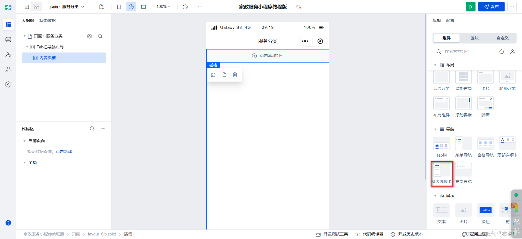Image resolution: width=522 pixels, height=239 pixels.
Task: Switch to the 大纲树 tab
Action: point(28,21)
